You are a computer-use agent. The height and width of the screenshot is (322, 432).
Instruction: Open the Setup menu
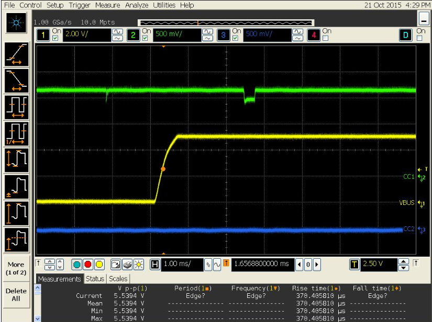55,5
